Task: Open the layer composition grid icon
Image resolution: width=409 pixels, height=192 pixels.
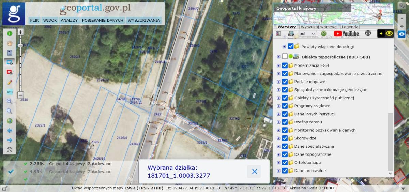Action: 278,34
